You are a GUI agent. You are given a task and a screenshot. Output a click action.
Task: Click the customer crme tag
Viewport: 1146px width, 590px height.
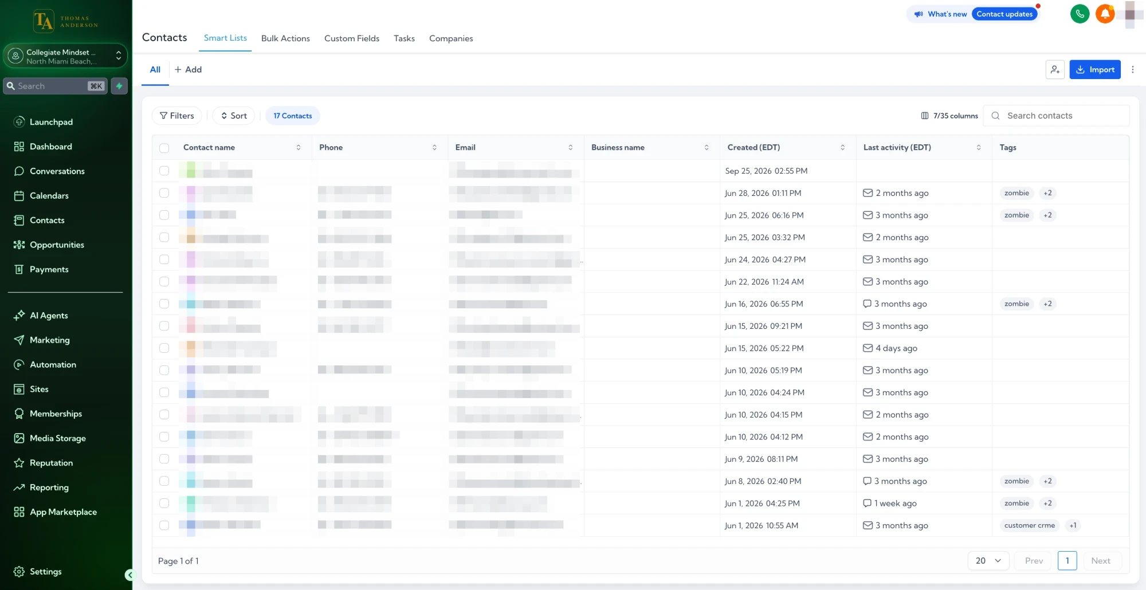point(1029,526)
